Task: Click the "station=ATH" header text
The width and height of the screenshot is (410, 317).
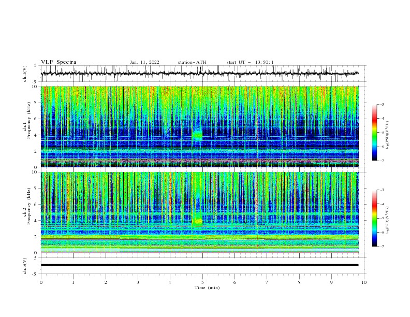Action: (x=192, y=62)
